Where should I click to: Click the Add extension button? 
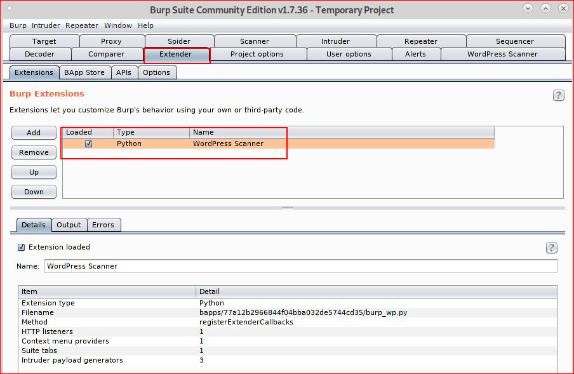pyautogui.click(x=34, y=133)
